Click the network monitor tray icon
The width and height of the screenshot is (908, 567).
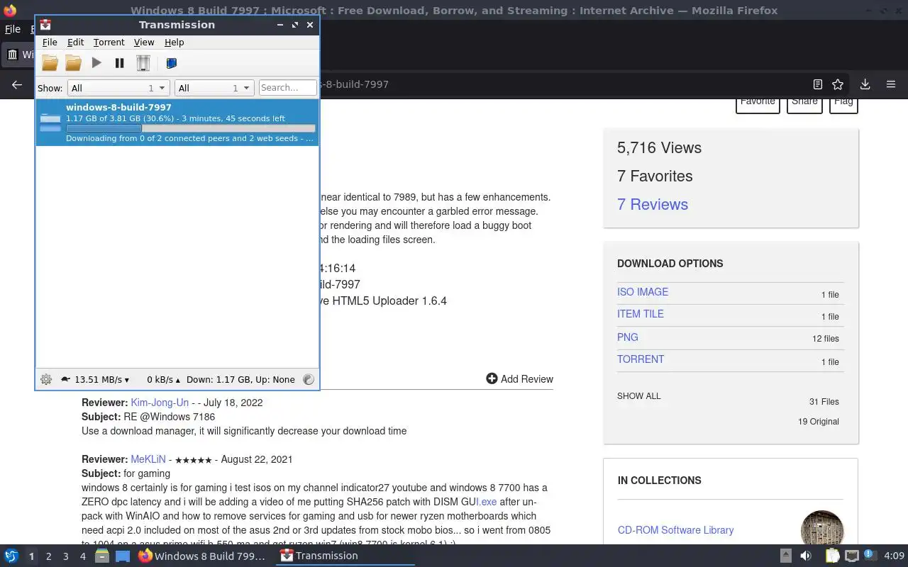[x=852, y=556]
